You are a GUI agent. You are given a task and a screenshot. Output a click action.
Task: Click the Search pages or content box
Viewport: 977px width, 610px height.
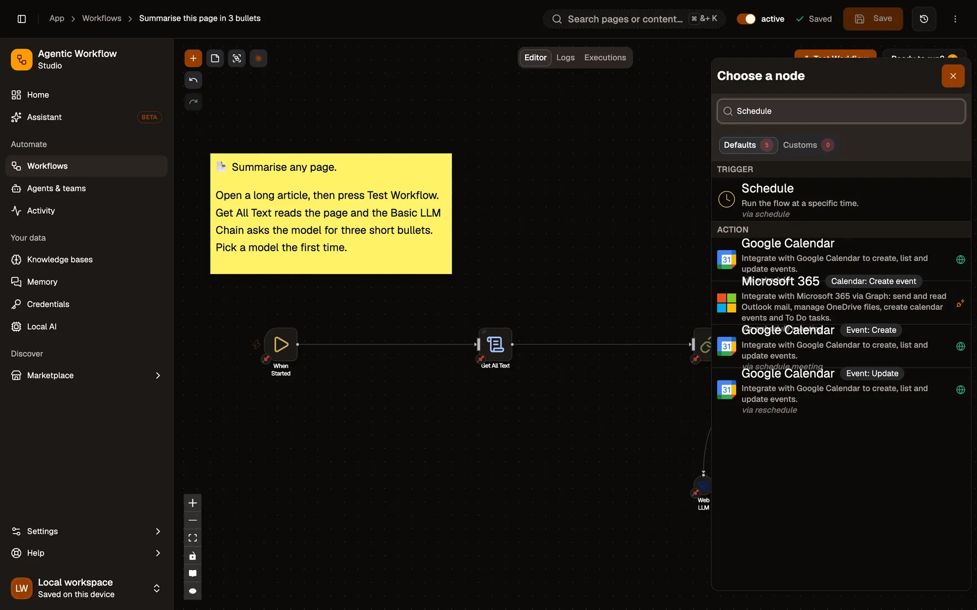tap(634, 19)
